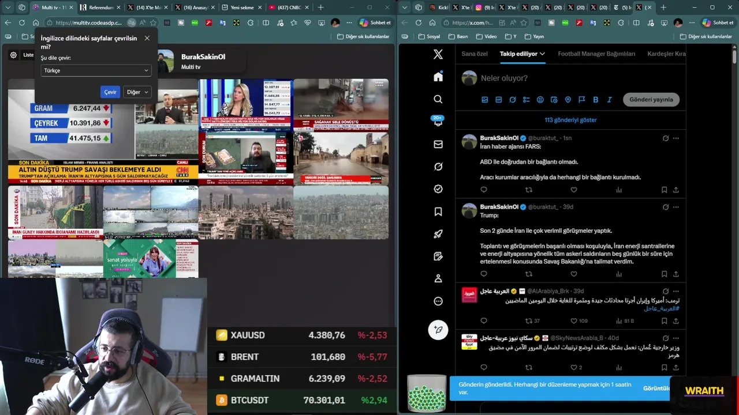Open more options on the Al Arabiya post
The image size is (739, 415).
(x=675, y=291)
